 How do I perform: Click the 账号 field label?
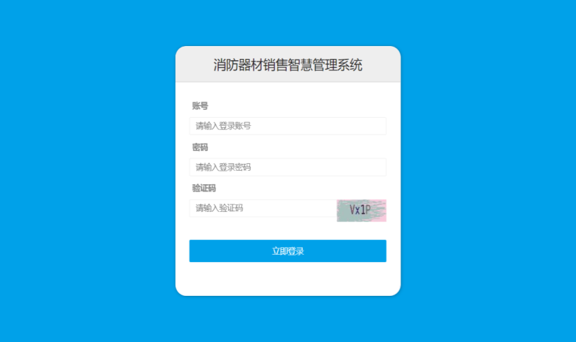click(200, 106)
